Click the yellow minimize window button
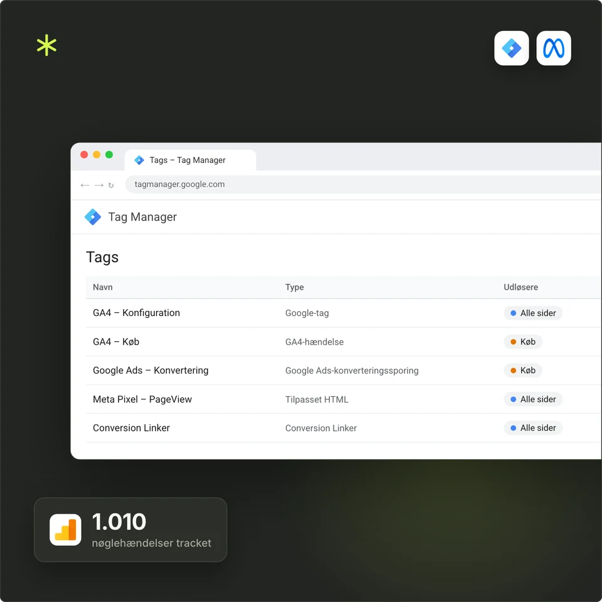Screen dimensions: 602x602 tap(97, 154)
